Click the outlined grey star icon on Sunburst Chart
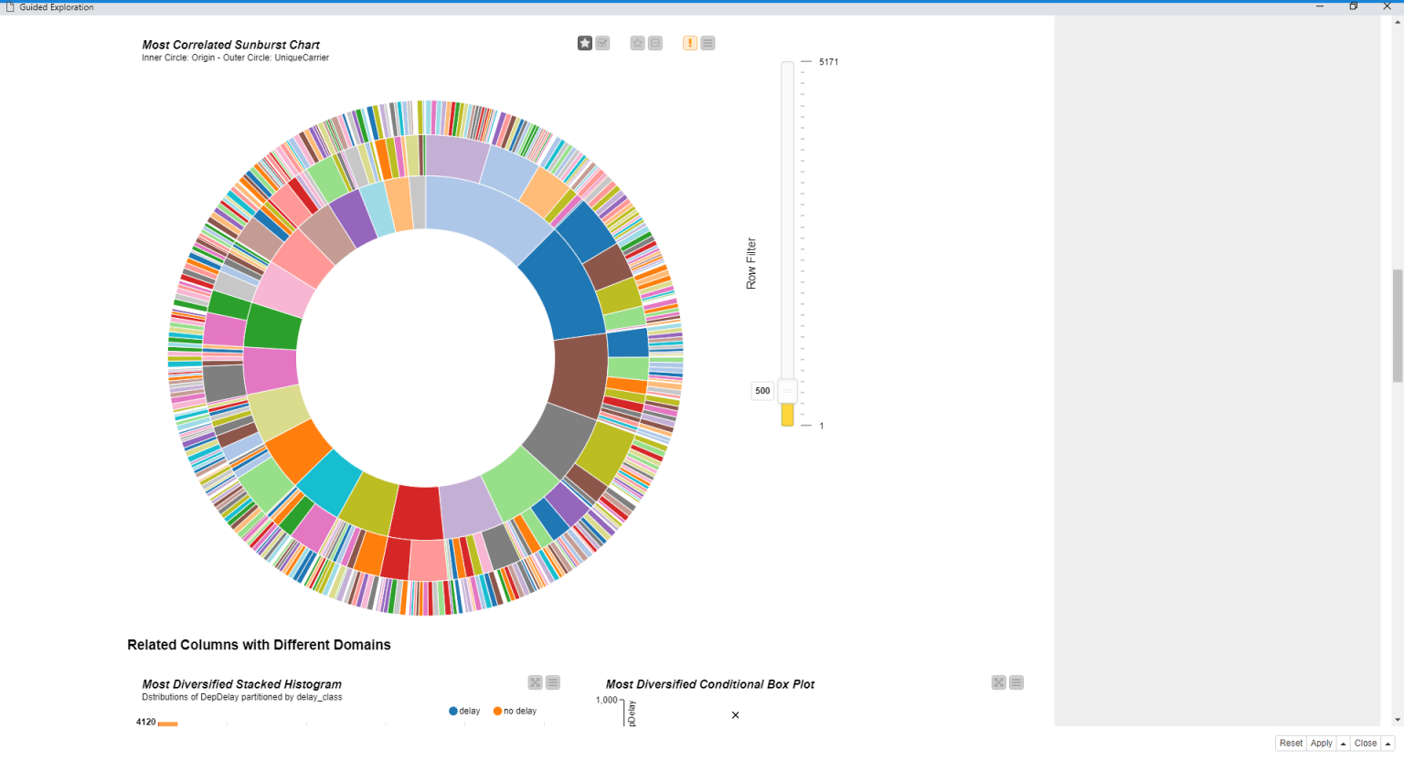 [x=638, y=43]
